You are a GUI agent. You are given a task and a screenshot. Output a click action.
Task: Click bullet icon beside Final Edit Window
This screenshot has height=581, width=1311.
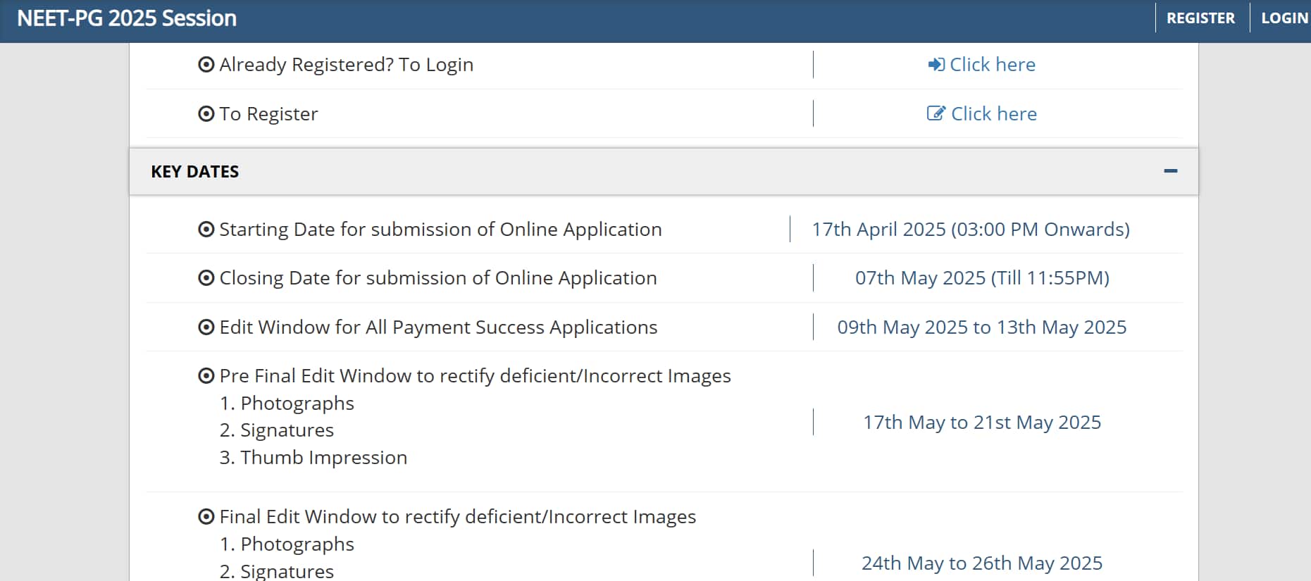pyautogui.click(x=206, y=517)
